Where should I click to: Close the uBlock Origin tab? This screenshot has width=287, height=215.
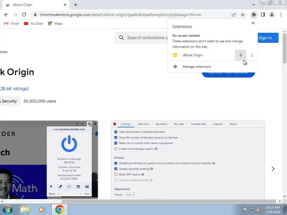pyautogui.click(x=65, y=5)
